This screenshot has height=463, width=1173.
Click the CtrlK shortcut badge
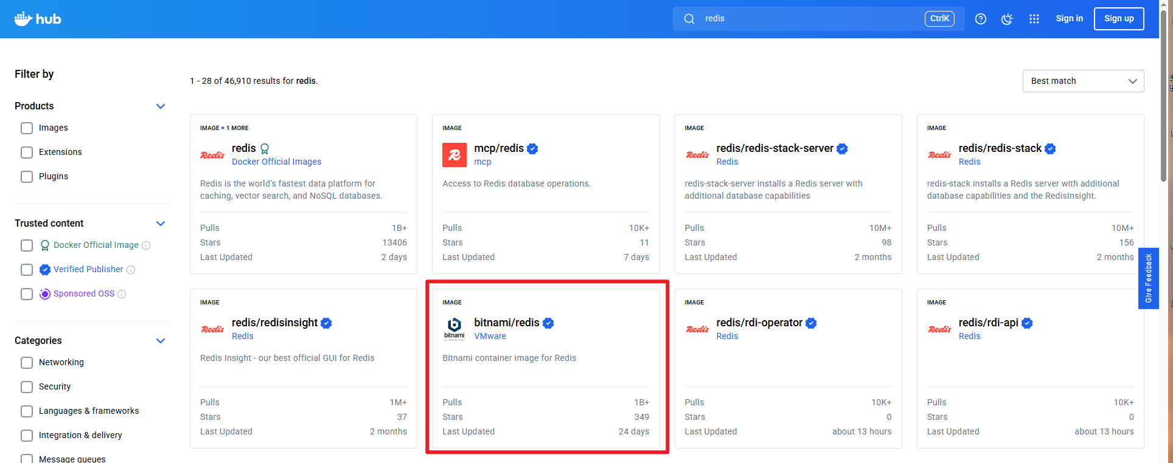(939, 19)
